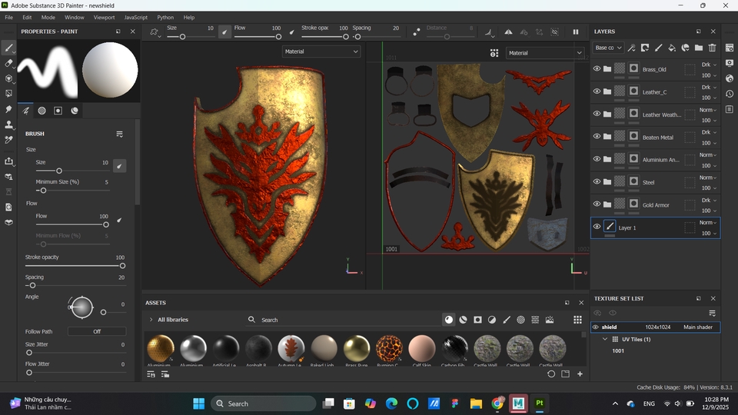Select the Polygon Fill tool

tap(8, 94)
